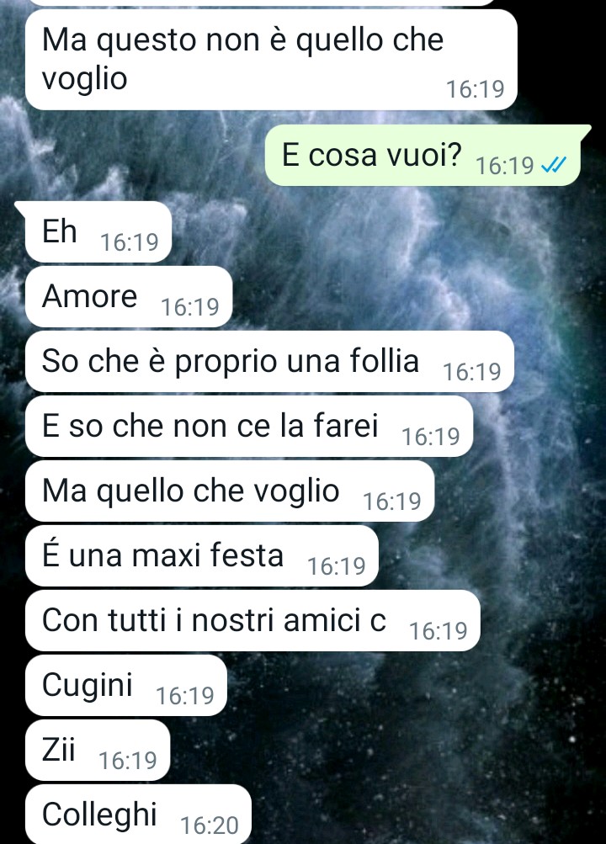The width and height of the screenshot is (606, 844).
Task: Tap the 'É una maxi festa' message
Action: 202,555
